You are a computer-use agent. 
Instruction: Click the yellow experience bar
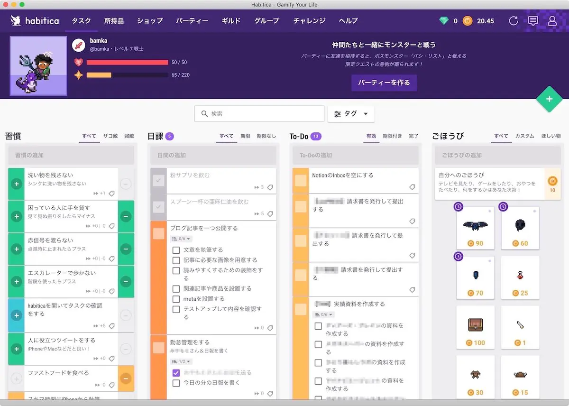point(128,75)
